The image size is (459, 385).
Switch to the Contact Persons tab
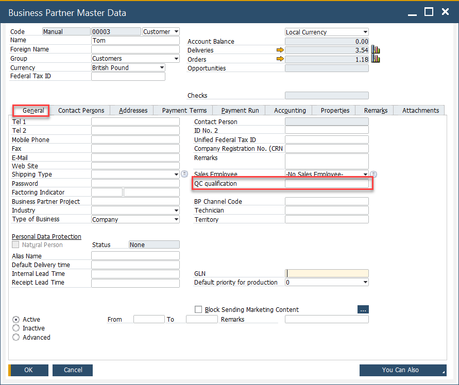point(81,111)
